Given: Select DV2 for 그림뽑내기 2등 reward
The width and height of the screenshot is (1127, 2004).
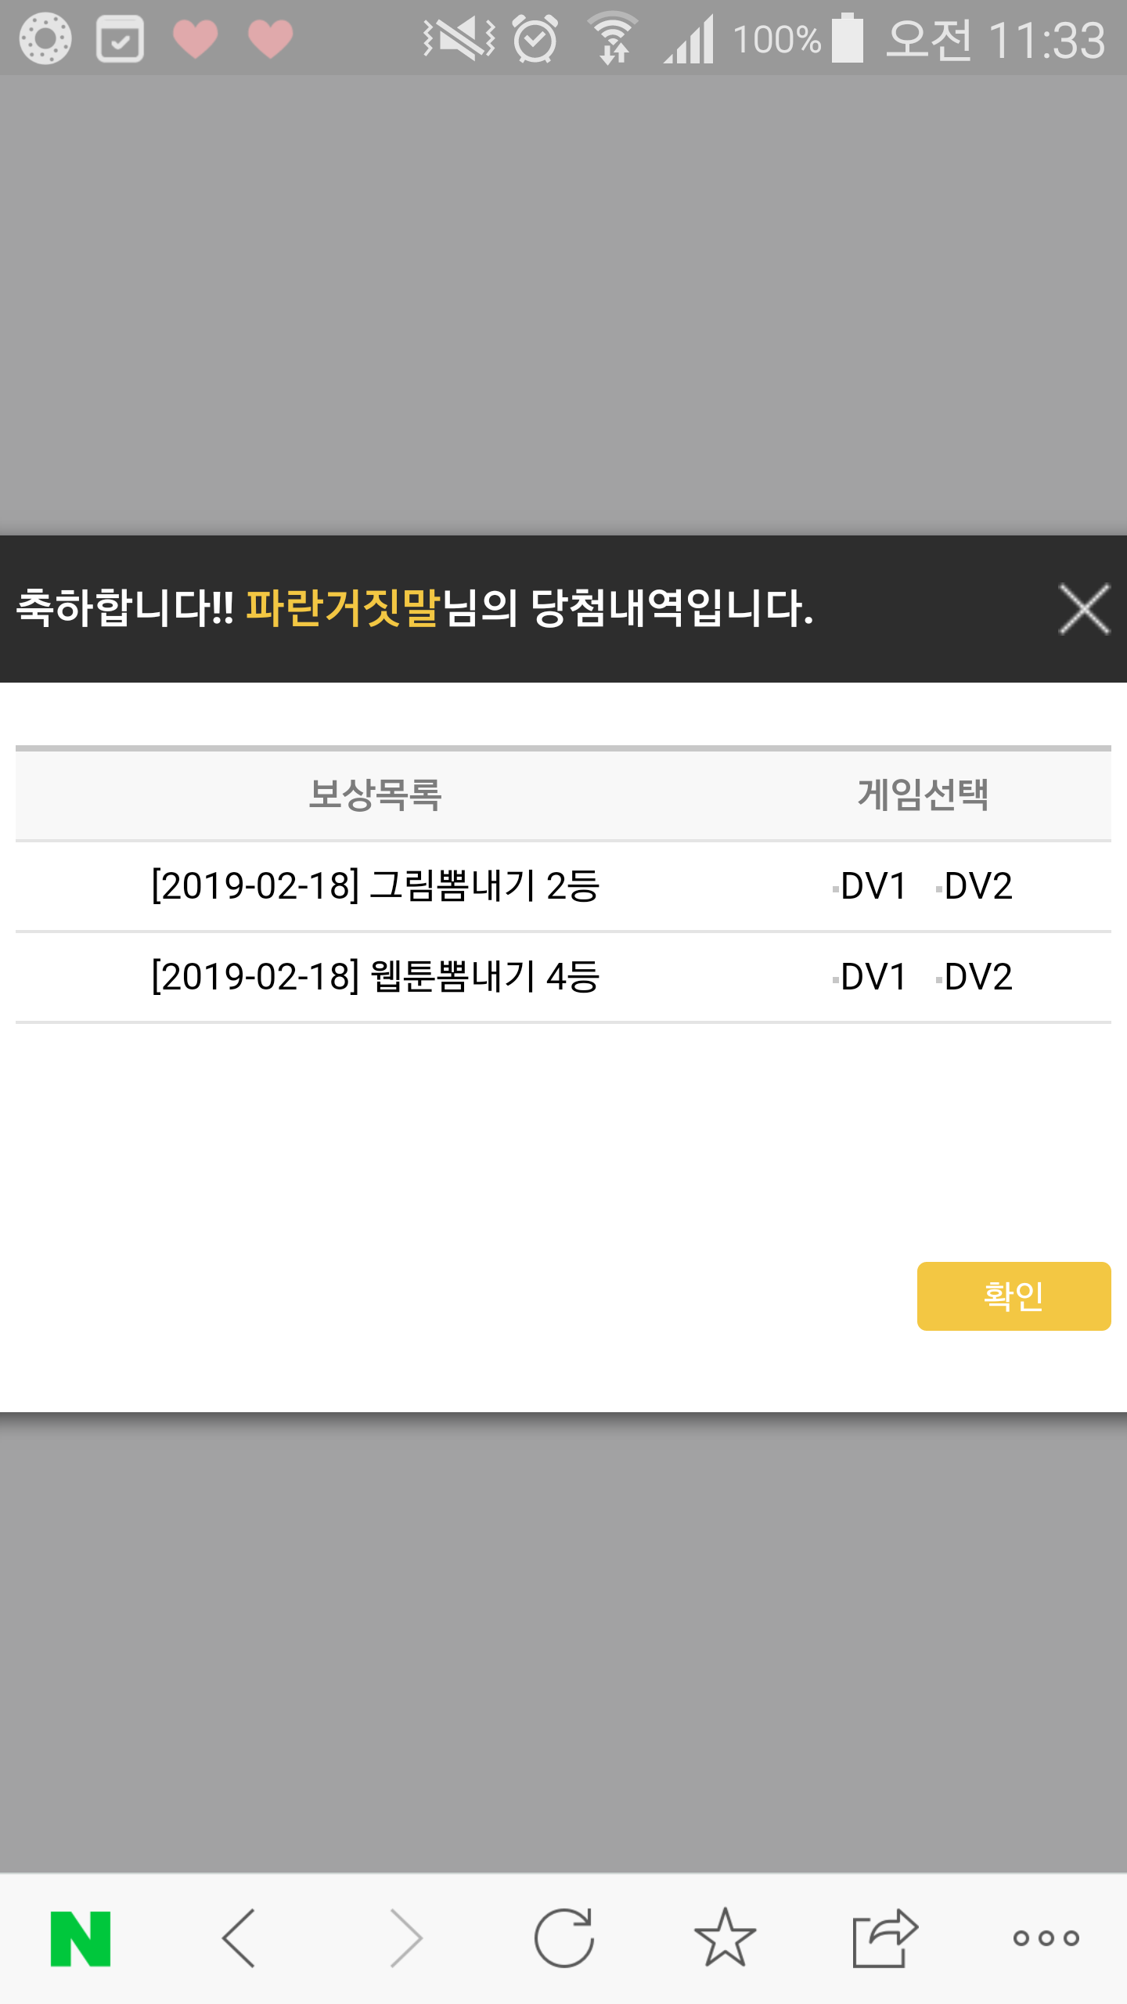Looking at the screenshot, I should 977,886.
